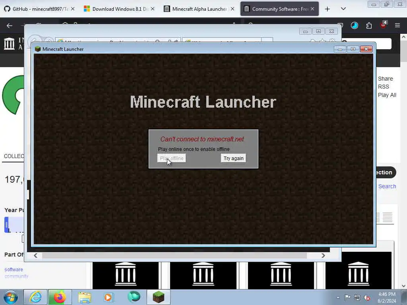Open the Firefox hamburger menu
This screenshot has height=305, width=407.
[x=397, y=25]
